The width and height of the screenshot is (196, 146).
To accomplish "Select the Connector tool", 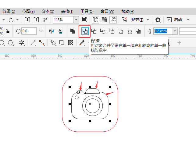I will (x=42, y=43).
